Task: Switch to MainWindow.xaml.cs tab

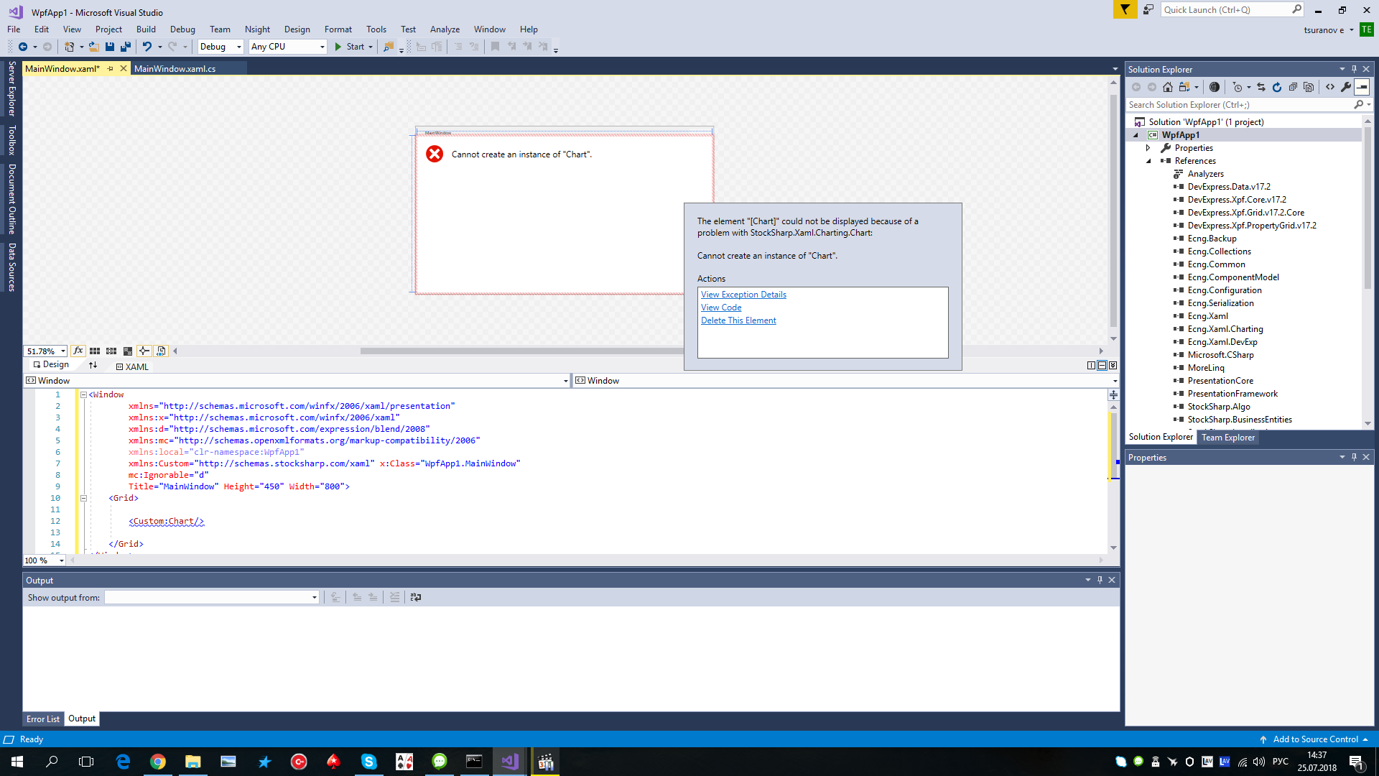Action: [175, 69]
